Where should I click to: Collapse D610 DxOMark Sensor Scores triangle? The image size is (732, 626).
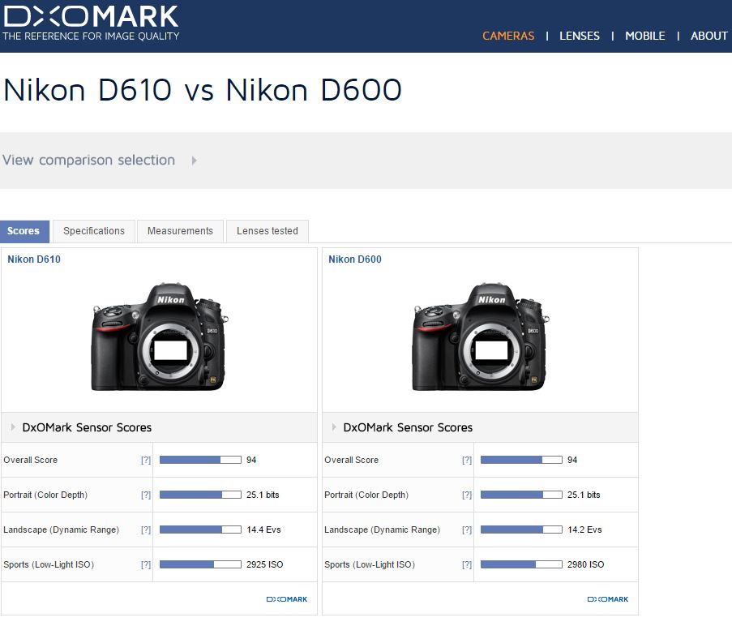click(13, 427)
